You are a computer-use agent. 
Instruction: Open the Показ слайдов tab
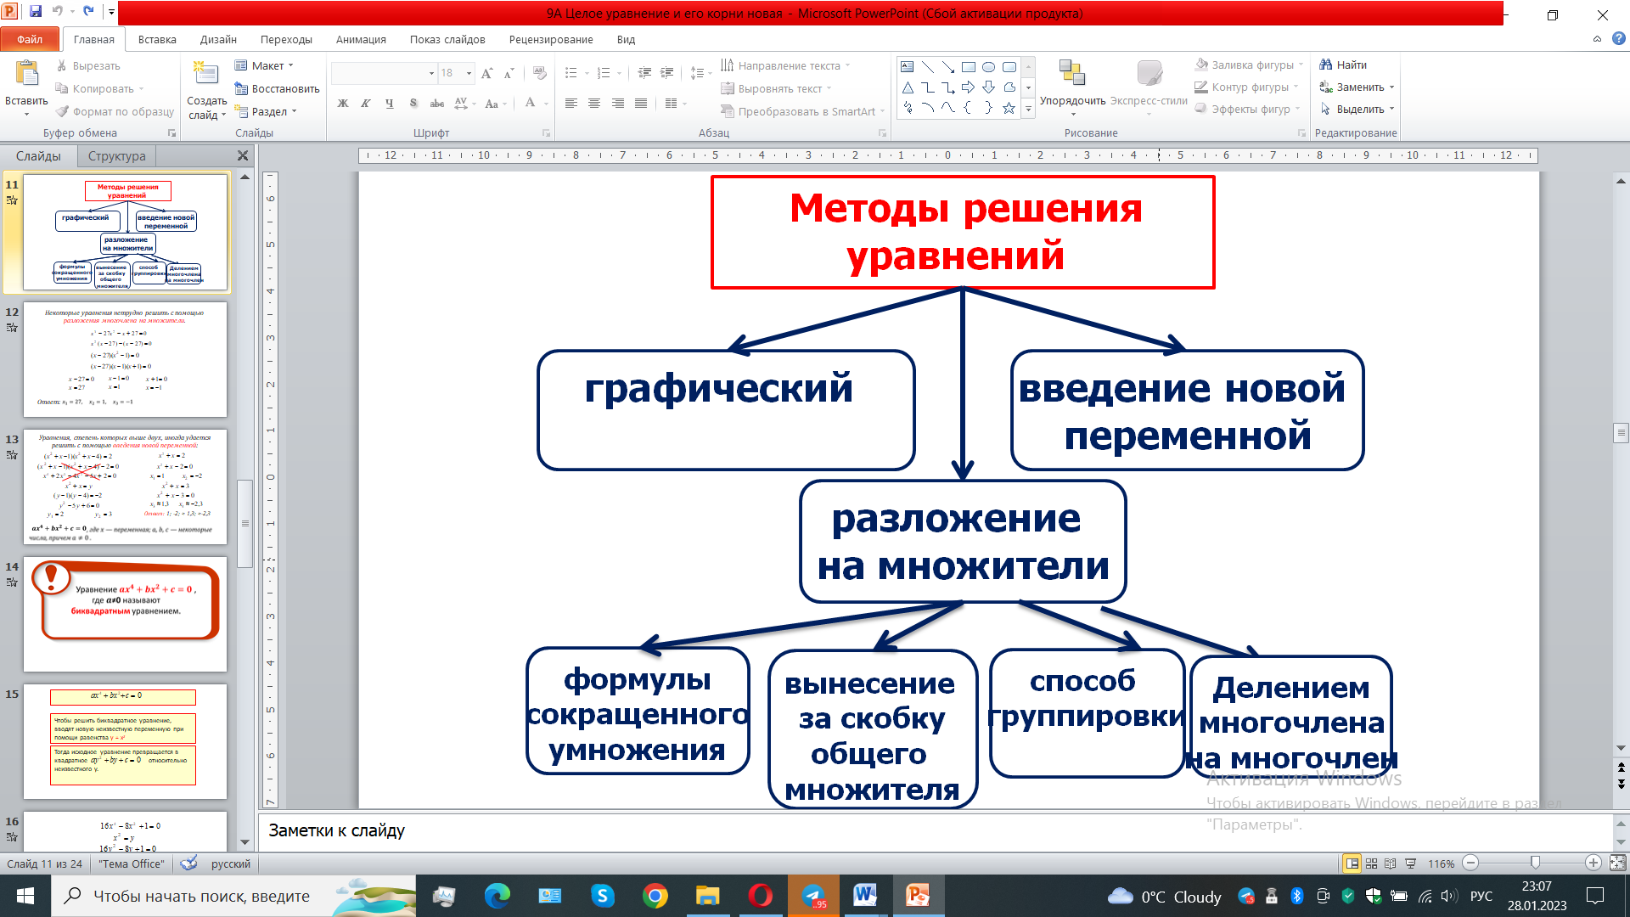[x=447, y=39]
